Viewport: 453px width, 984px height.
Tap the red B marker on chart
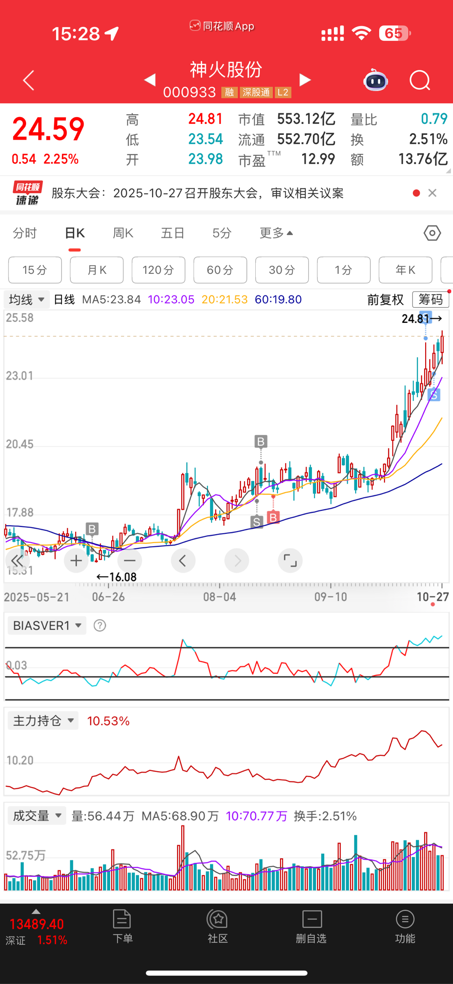coord(273,517)
